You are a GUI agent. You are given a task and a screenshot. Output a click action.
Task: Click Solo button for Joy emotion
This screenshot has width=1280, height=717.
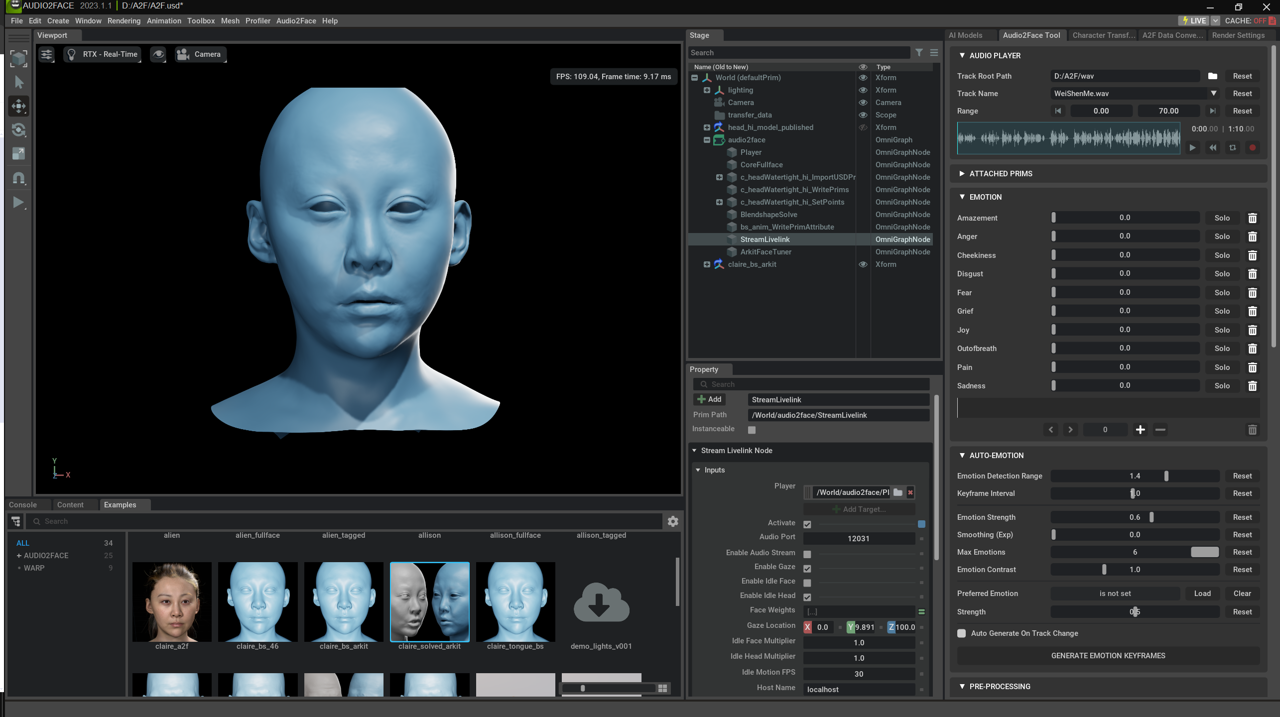[1222, 330]
